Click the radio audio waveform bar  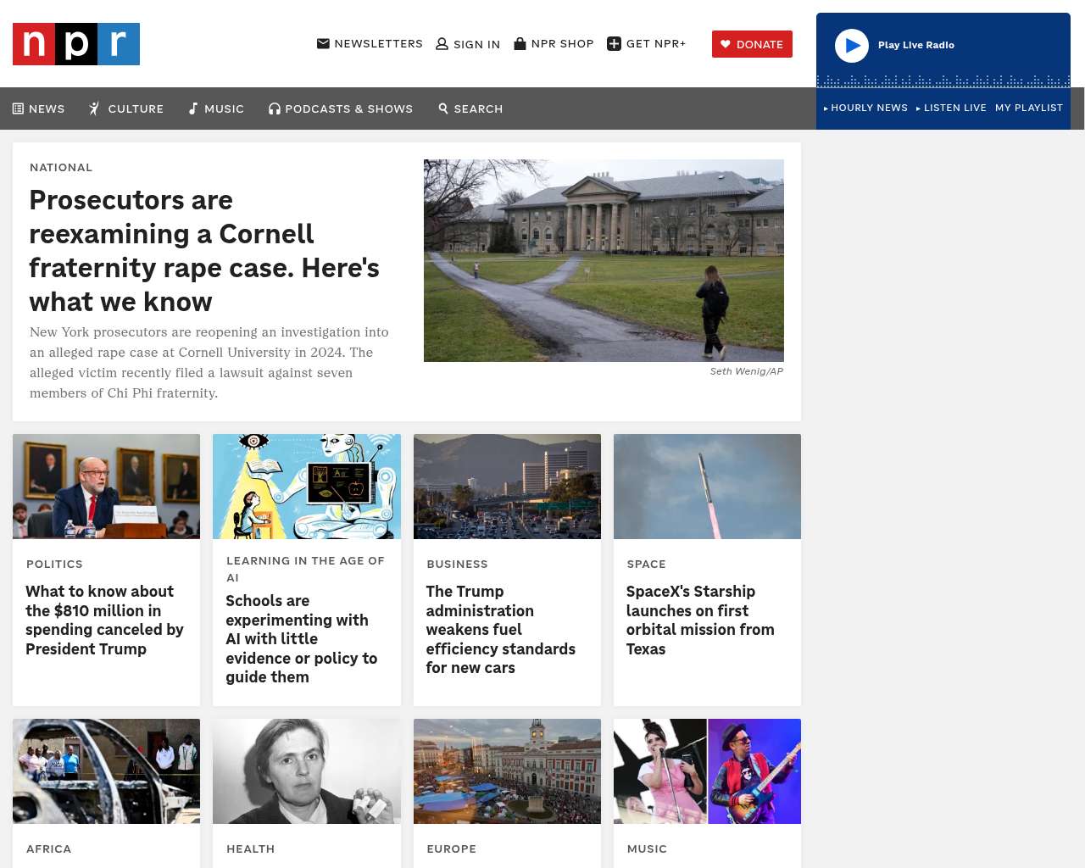(x=943, y=81)
